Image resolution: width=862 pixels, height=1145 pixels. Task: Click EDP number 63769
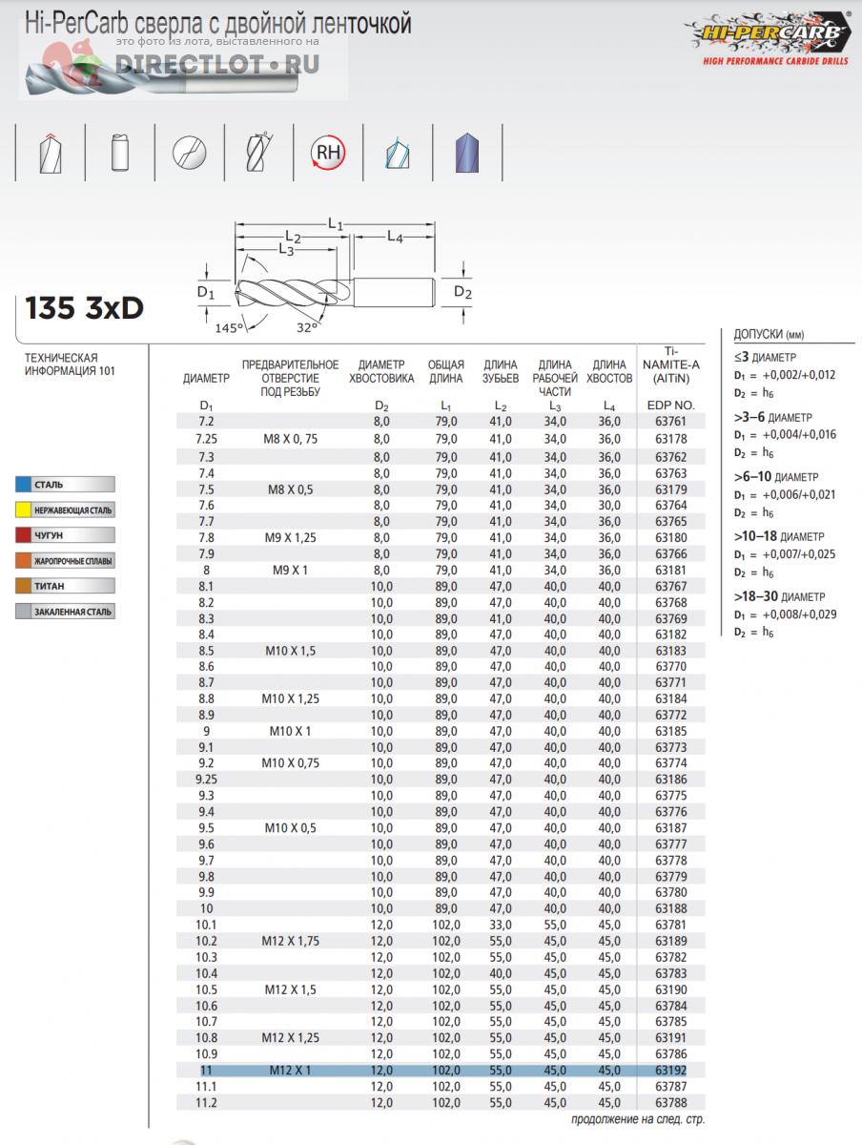[x=671, y=619]
